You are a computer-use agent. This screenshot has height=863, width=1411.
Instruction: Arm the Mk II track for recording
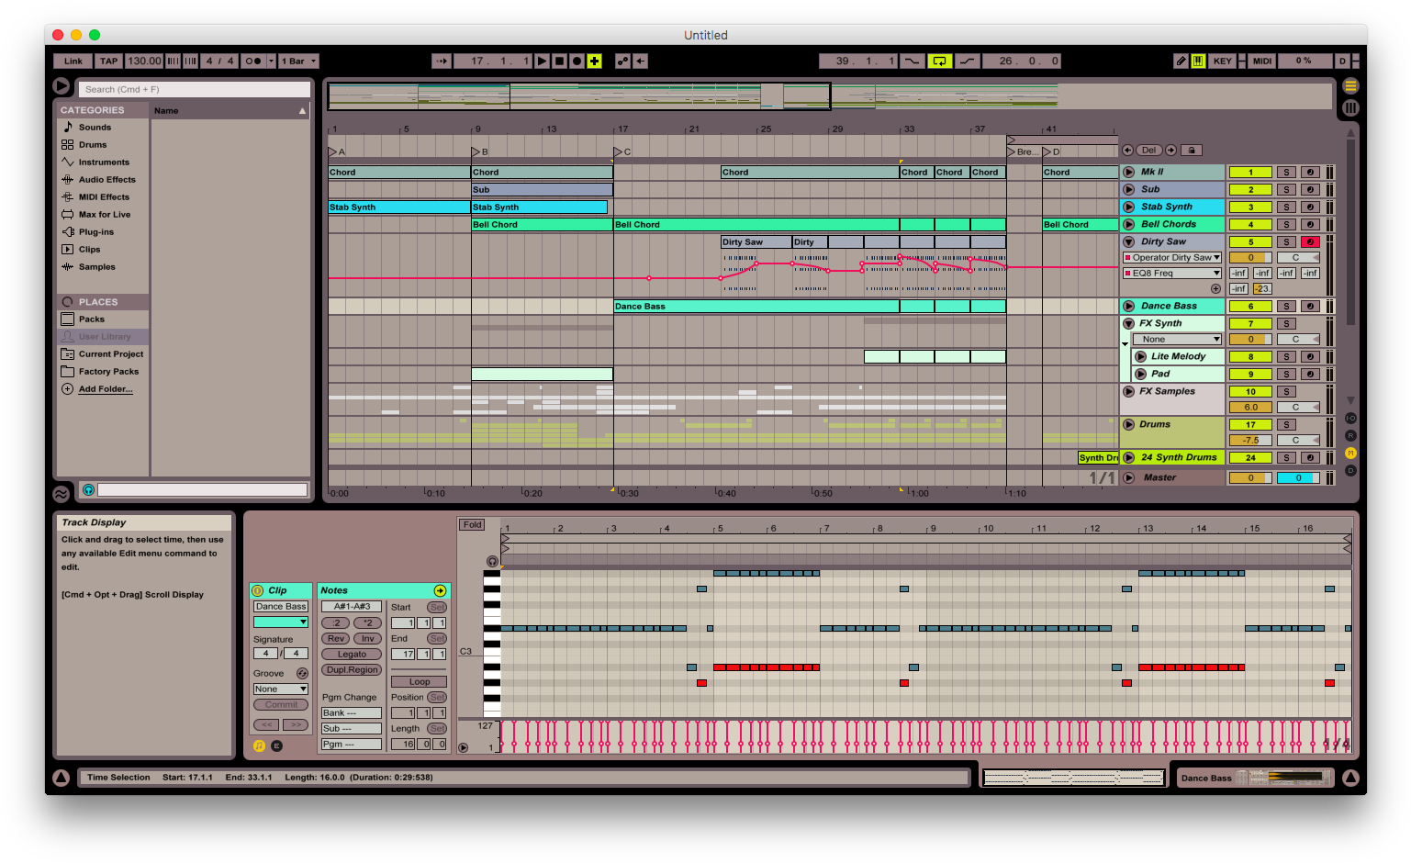pos(1310,172)
